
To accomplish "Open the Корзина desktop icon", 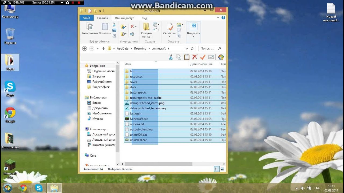I will coord(10,36).
